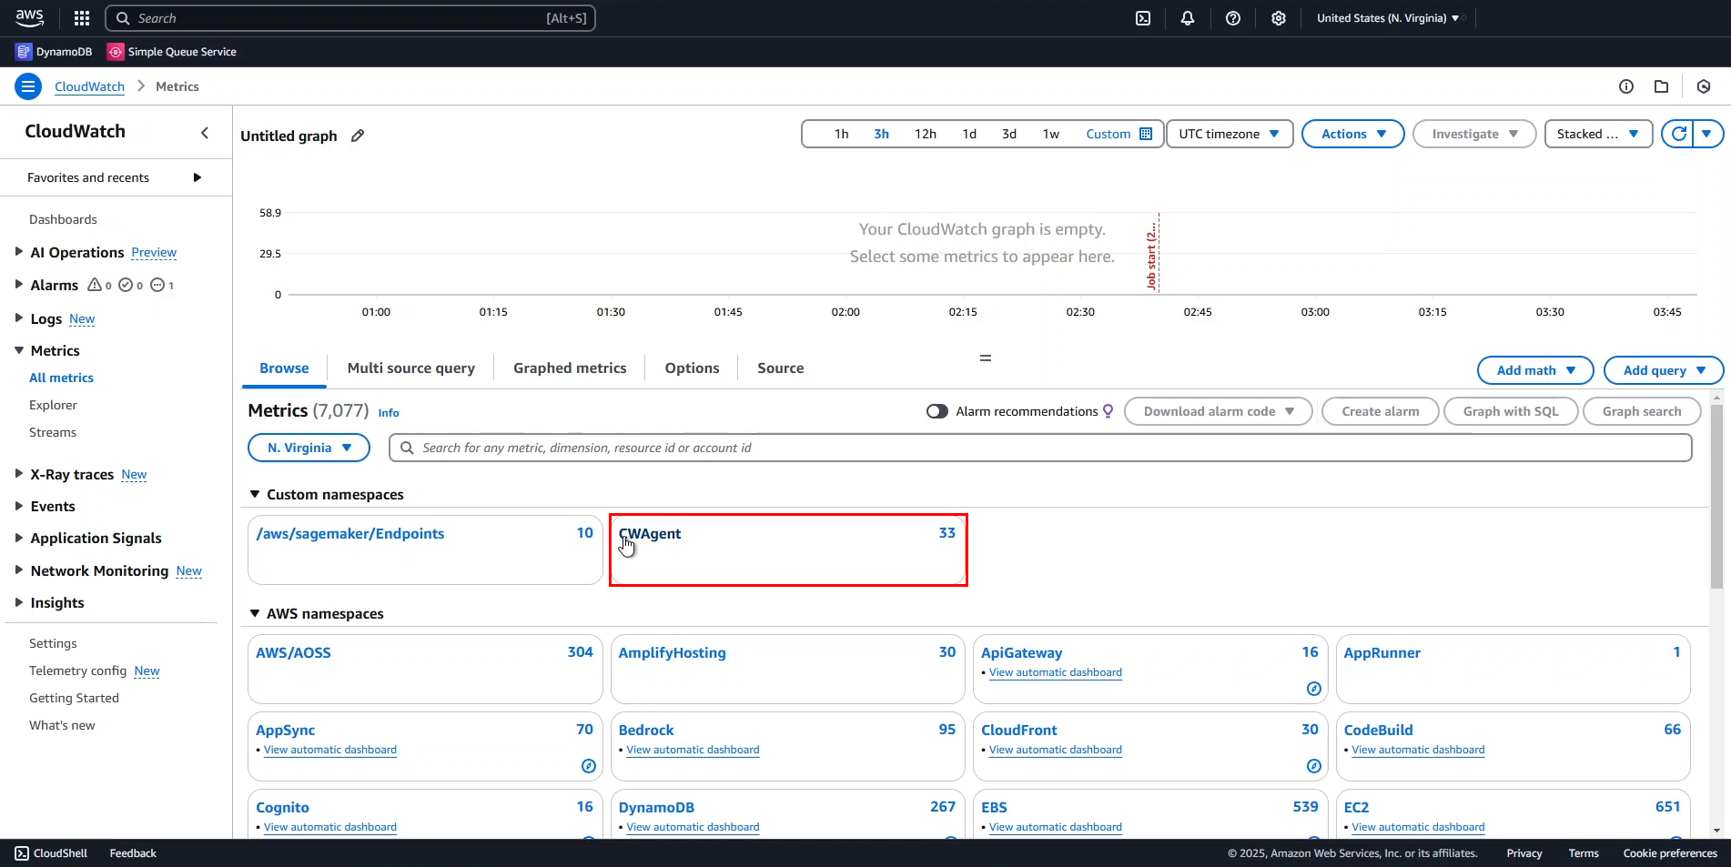
Task: Expand the Favorites and recents panel
Action: tap(197, 177)
